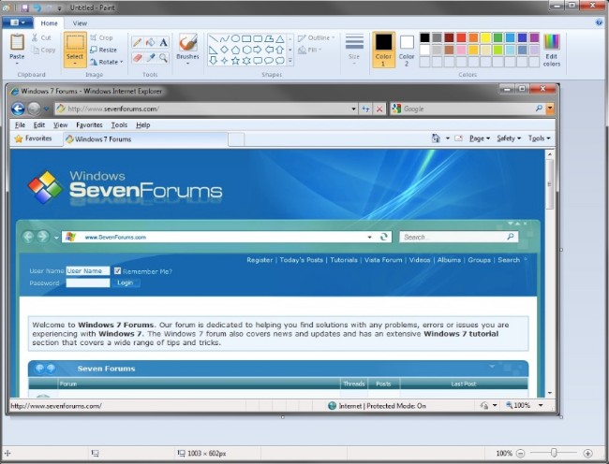Screen dimensions: 609x464
Task: Switch to the View ribbon tab
Action: [x=80, y=23]
